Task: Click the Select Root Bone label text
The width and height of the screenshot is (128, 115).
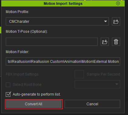Action: (x=27, y=85)
